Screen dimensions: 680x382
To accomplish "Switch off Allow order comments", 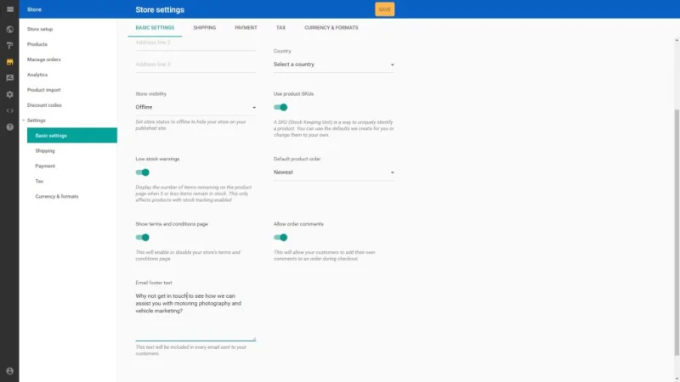I will pos(280,238).
